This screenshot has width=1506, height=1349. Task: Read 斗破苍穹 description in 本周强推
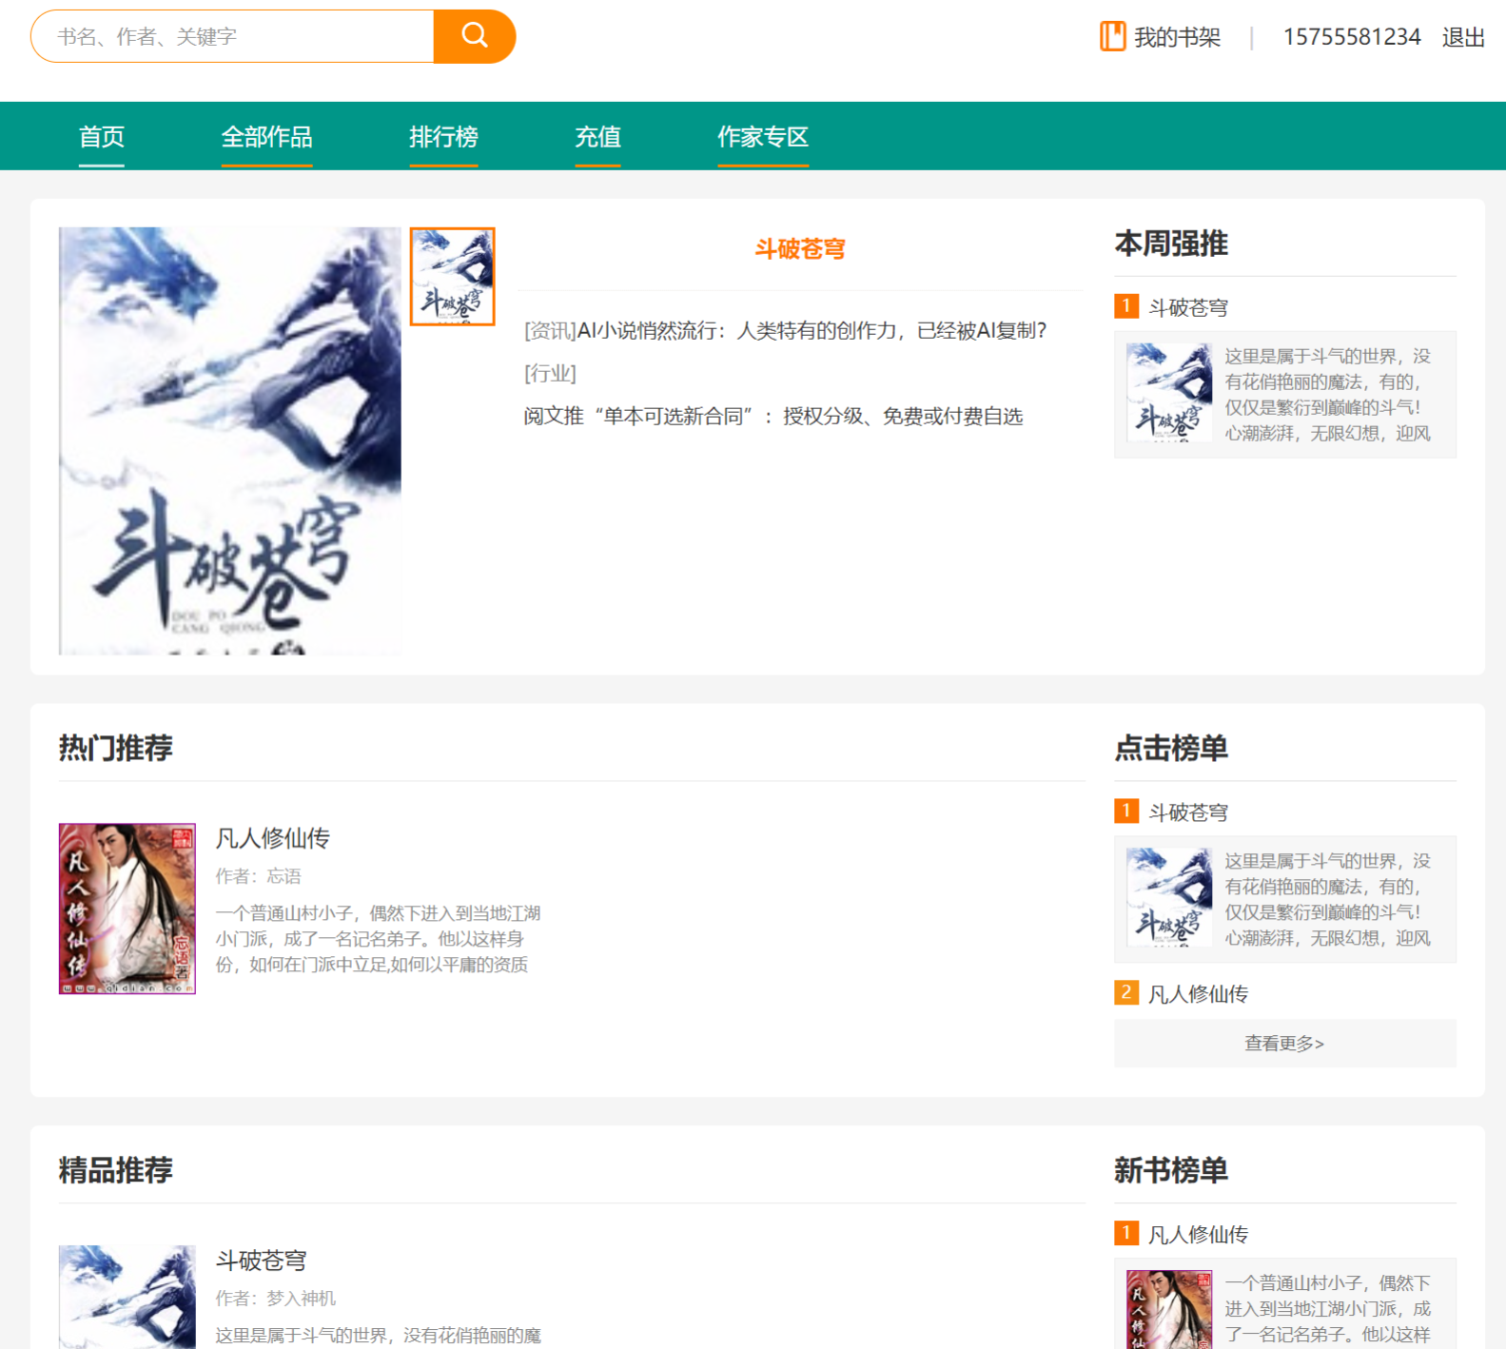pos(1327,395)
